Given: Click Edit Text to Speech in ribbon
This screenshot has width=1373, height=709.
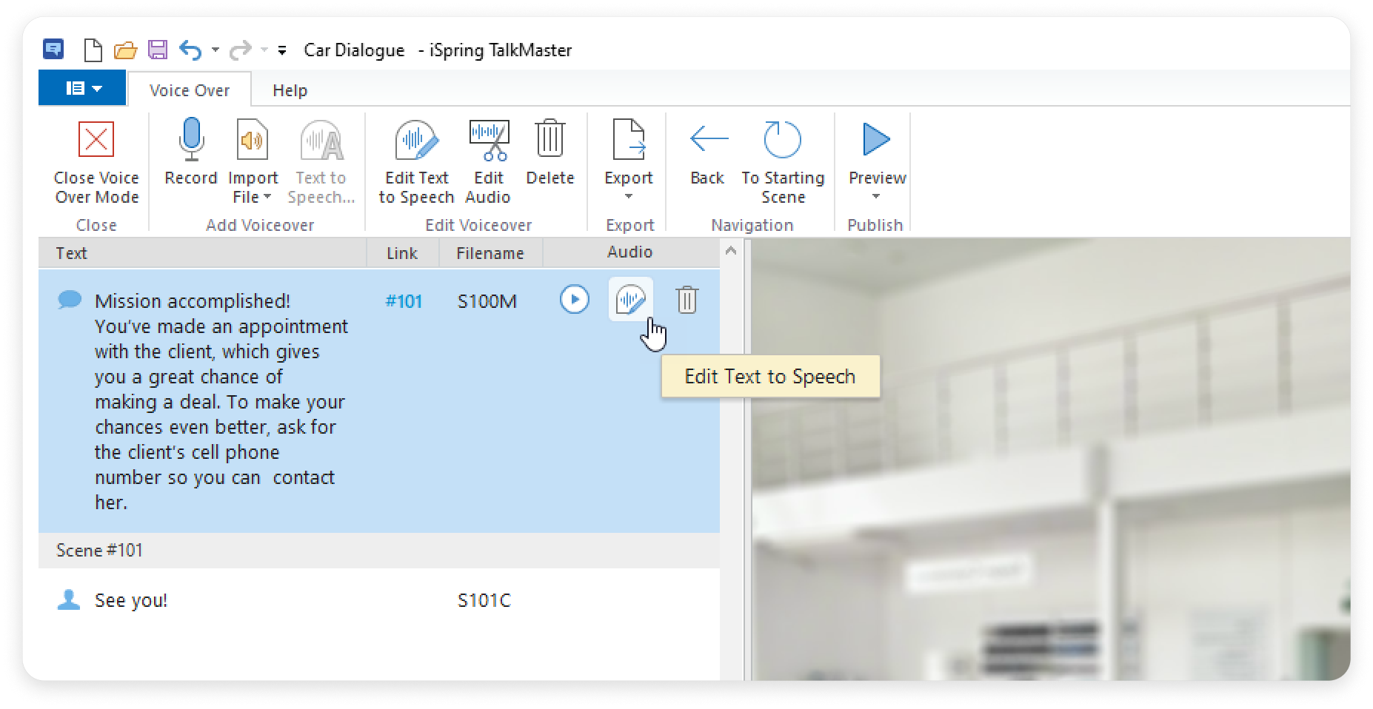Looking at the screenshot, I should [x=416, y=141].
